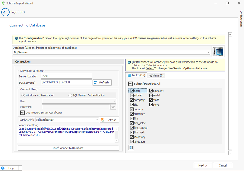Click the blue Help question mark icon
The image size is (244, 171).
click(x=3, y=168)
